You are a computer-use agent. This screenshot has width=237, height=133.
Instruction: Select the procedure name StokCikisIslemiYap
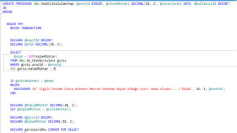coord(57,4)
